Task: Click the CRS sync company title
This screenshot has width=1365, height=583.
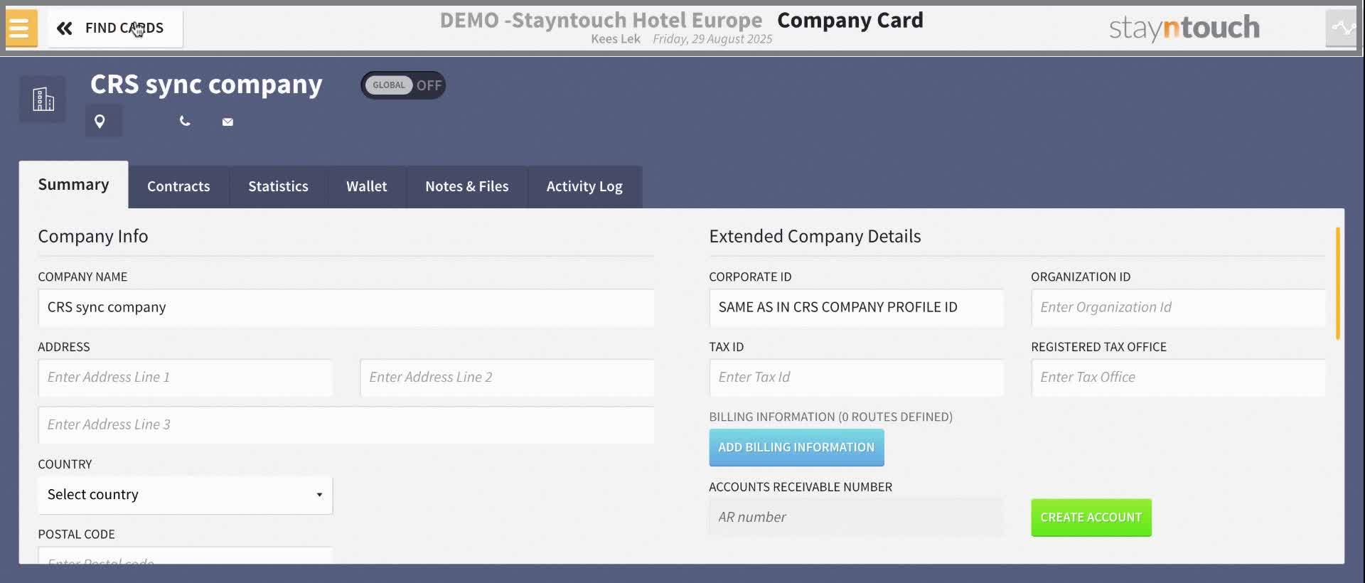Action: (206, 85)
